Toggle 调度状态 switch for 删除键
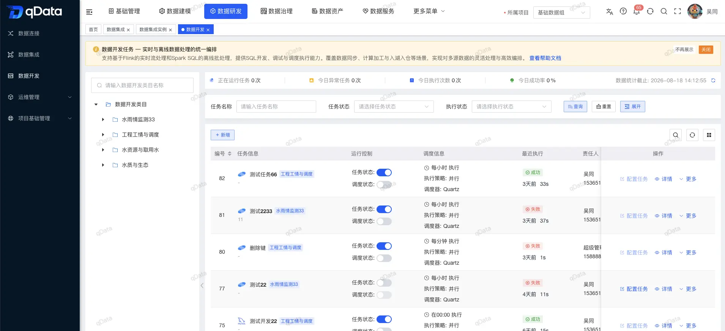Image resolution: width=725 pixels, height=331 pixels. pos(384,258)
